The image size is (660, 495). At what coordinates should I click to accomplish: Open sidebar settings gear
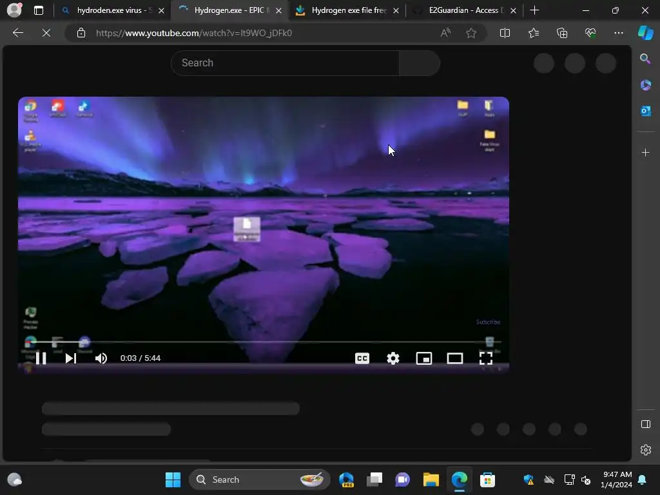click(645, 450)
